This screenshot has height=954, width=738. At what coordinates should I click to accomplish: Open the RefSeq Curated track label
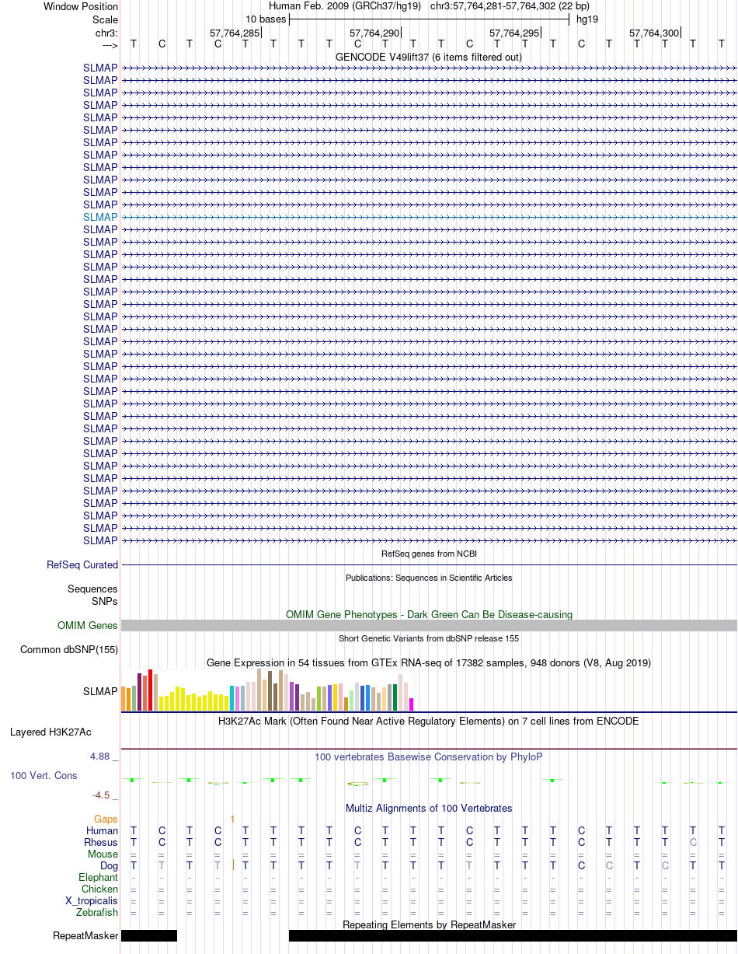point(82,565)
